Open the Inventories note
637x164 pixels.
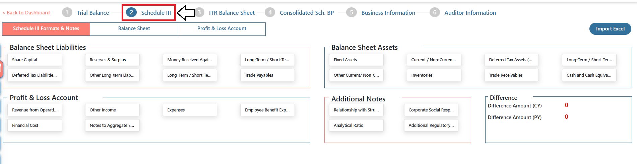[x=434, y=75]
